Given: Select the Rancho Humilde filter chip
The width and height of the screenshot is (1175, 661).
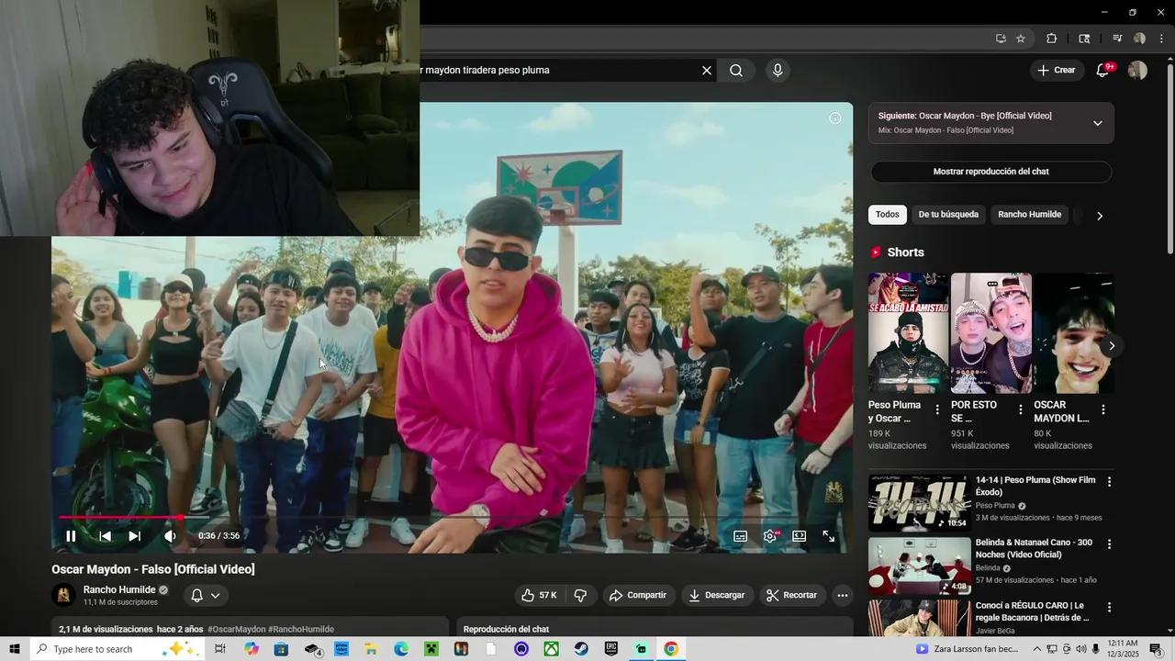Looking at the screenshot, I should tap(1029, 215).
